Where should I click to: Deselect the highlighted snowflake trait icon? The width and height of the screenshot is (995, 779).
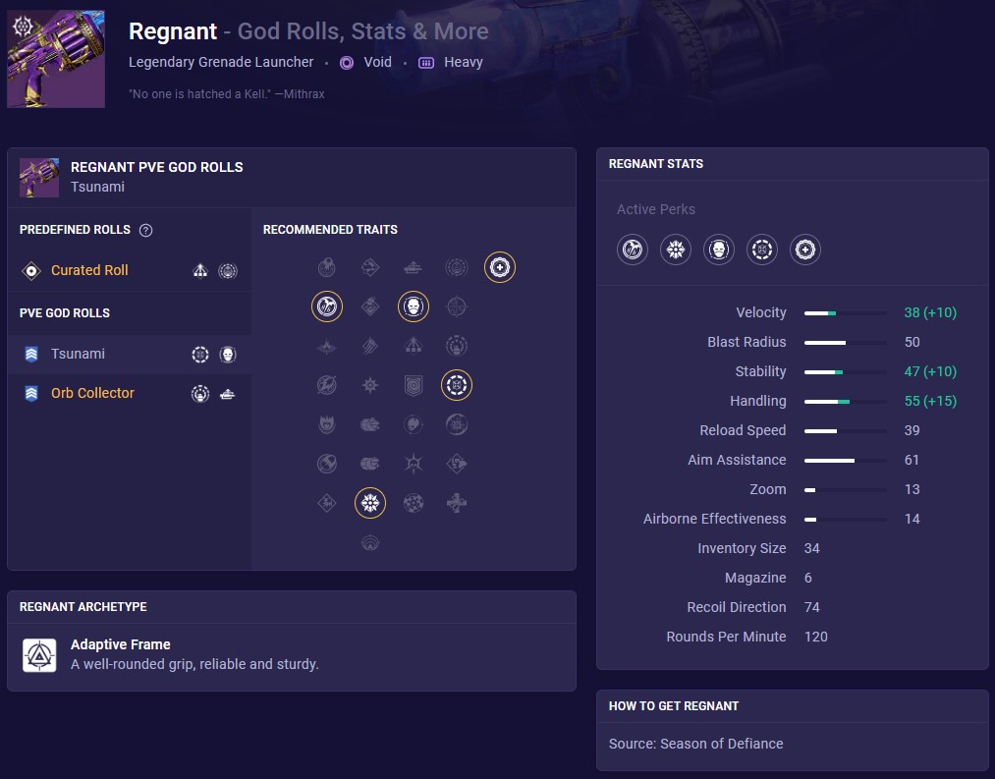(370, 503)
